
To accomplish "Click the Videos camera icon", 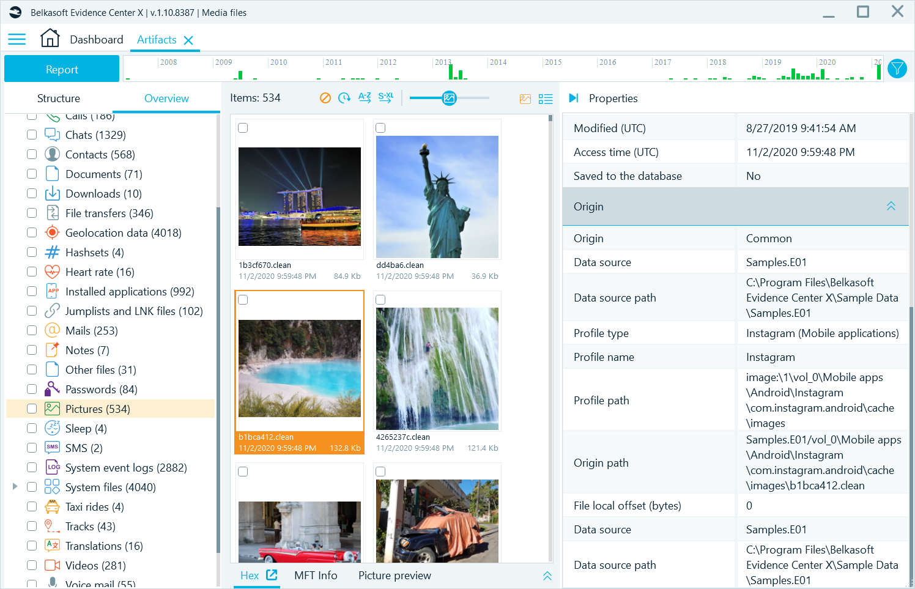I will 52,565.
